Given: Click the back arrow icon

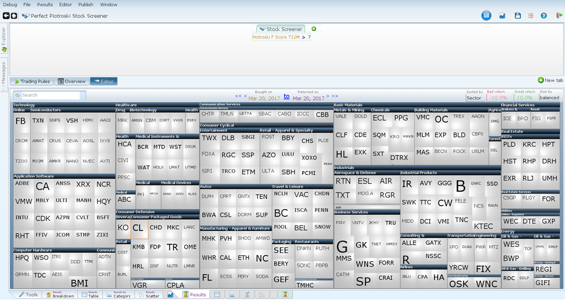Looking at the screenshot, I should coord(6,16).
